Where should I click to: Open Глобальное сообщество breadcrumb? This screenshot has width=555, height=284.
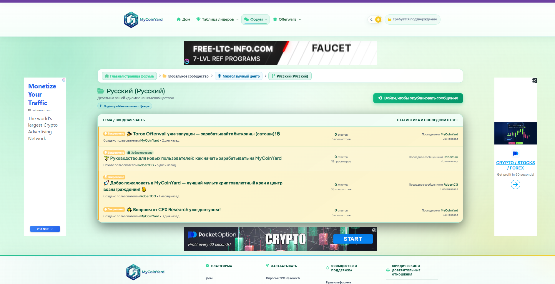186,76
